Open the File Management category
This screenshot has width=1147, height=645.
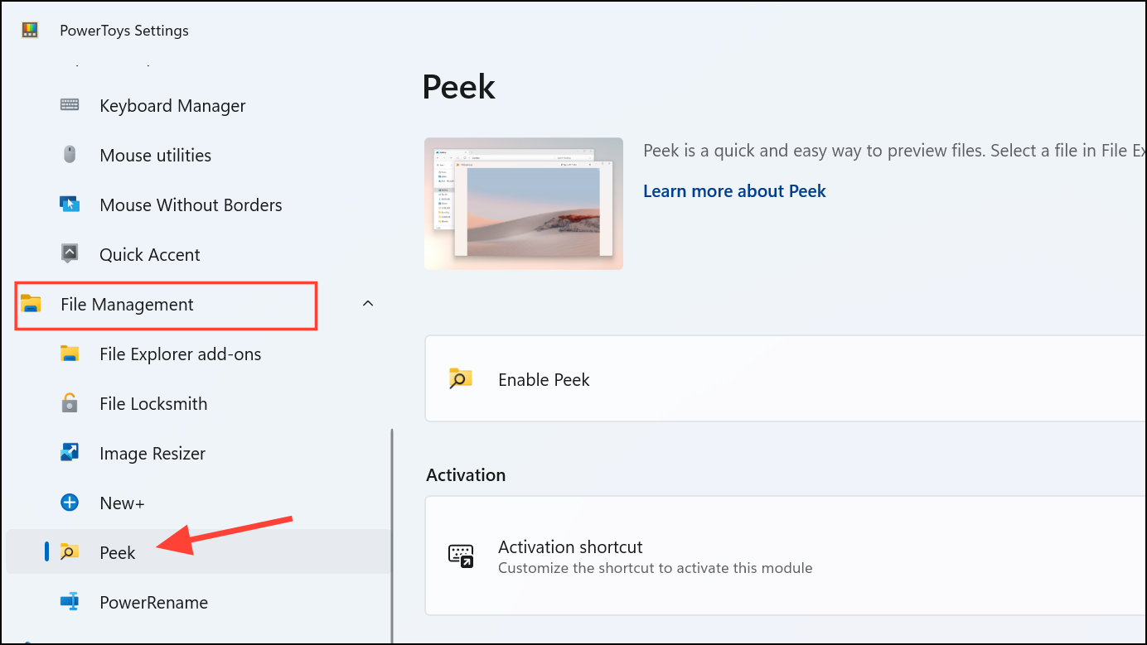click(x=127, y=305)
